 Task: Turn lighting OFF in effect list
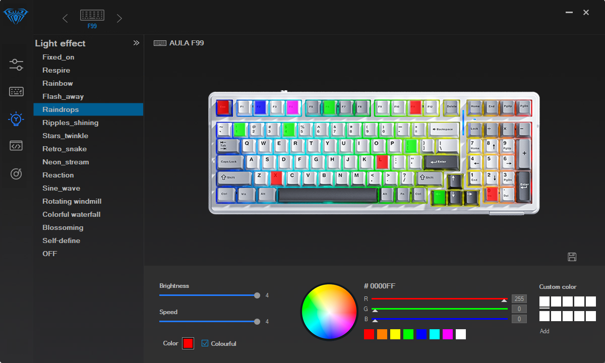(x=50, y=254)
